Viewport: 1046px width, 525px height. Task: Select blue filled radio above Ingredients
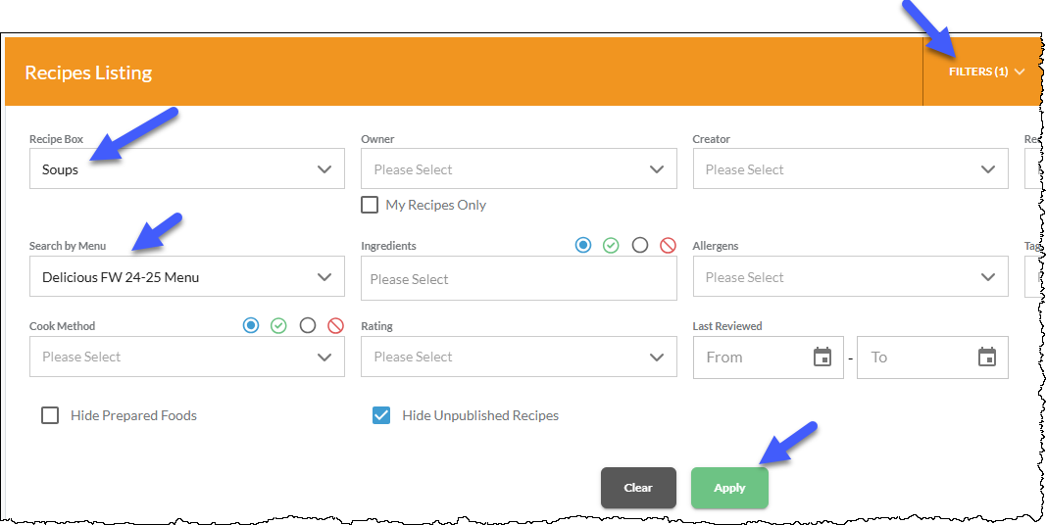coord(583,245)
